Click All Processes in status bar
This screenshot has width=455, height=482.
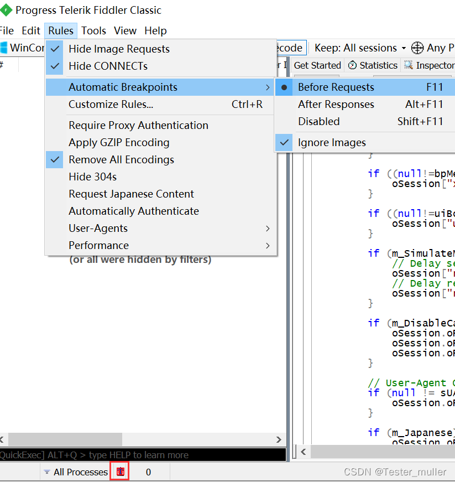tap(76, 472)
